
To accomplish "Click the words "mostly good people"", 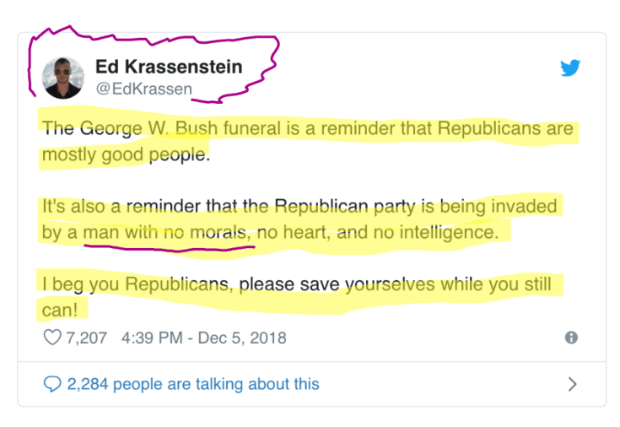I will (x=123, y=155).
